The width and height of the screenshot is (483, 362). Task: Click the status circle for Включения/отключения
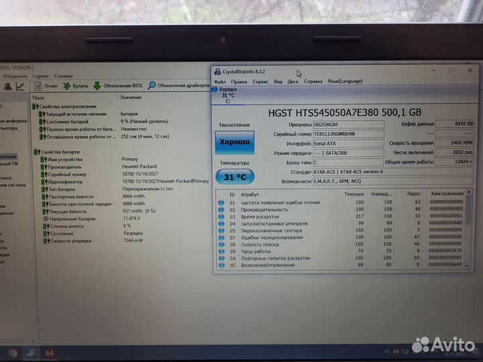click(x=221, y=265)
